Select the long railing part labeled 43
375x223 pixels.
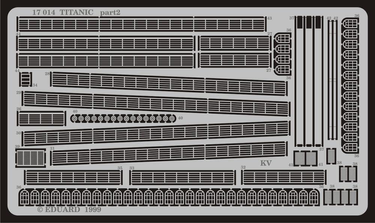pos(141,24)
